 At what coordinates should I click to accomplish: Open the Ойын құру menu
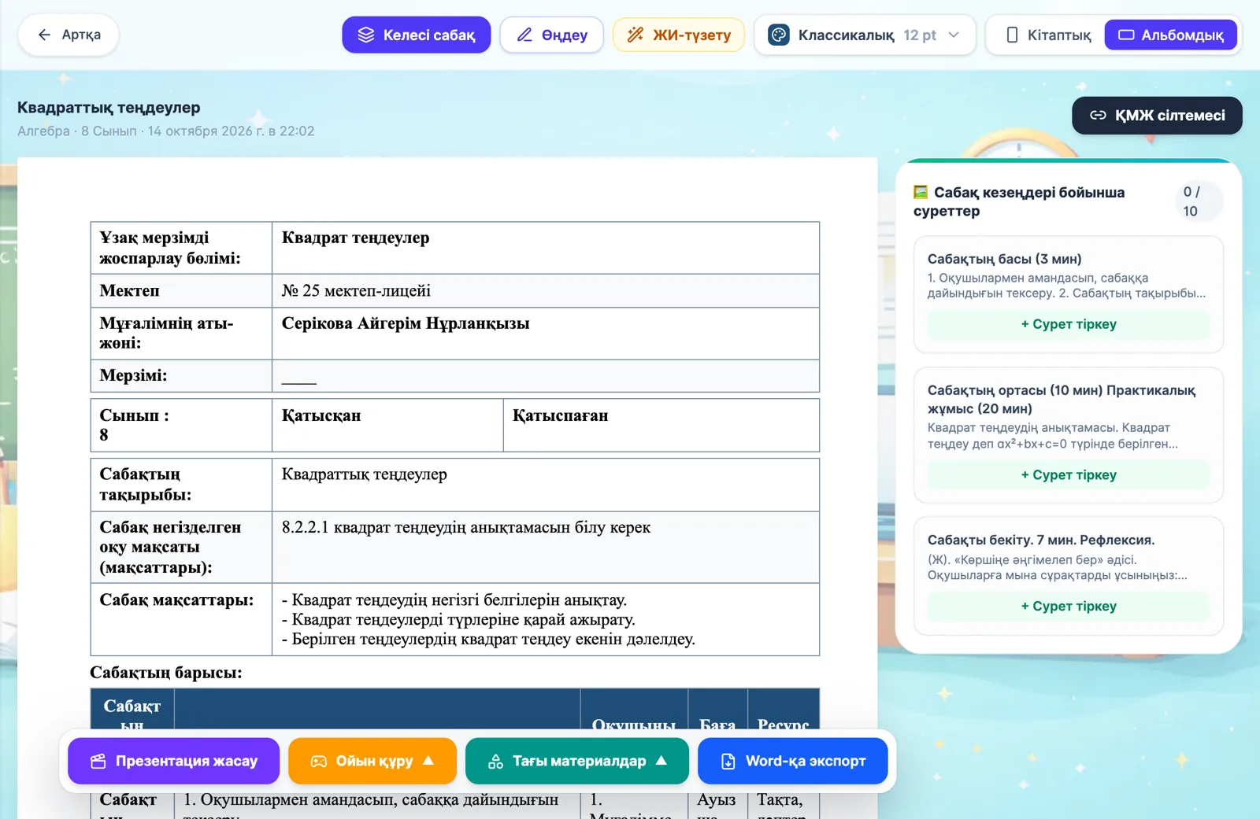click(372, 761)
